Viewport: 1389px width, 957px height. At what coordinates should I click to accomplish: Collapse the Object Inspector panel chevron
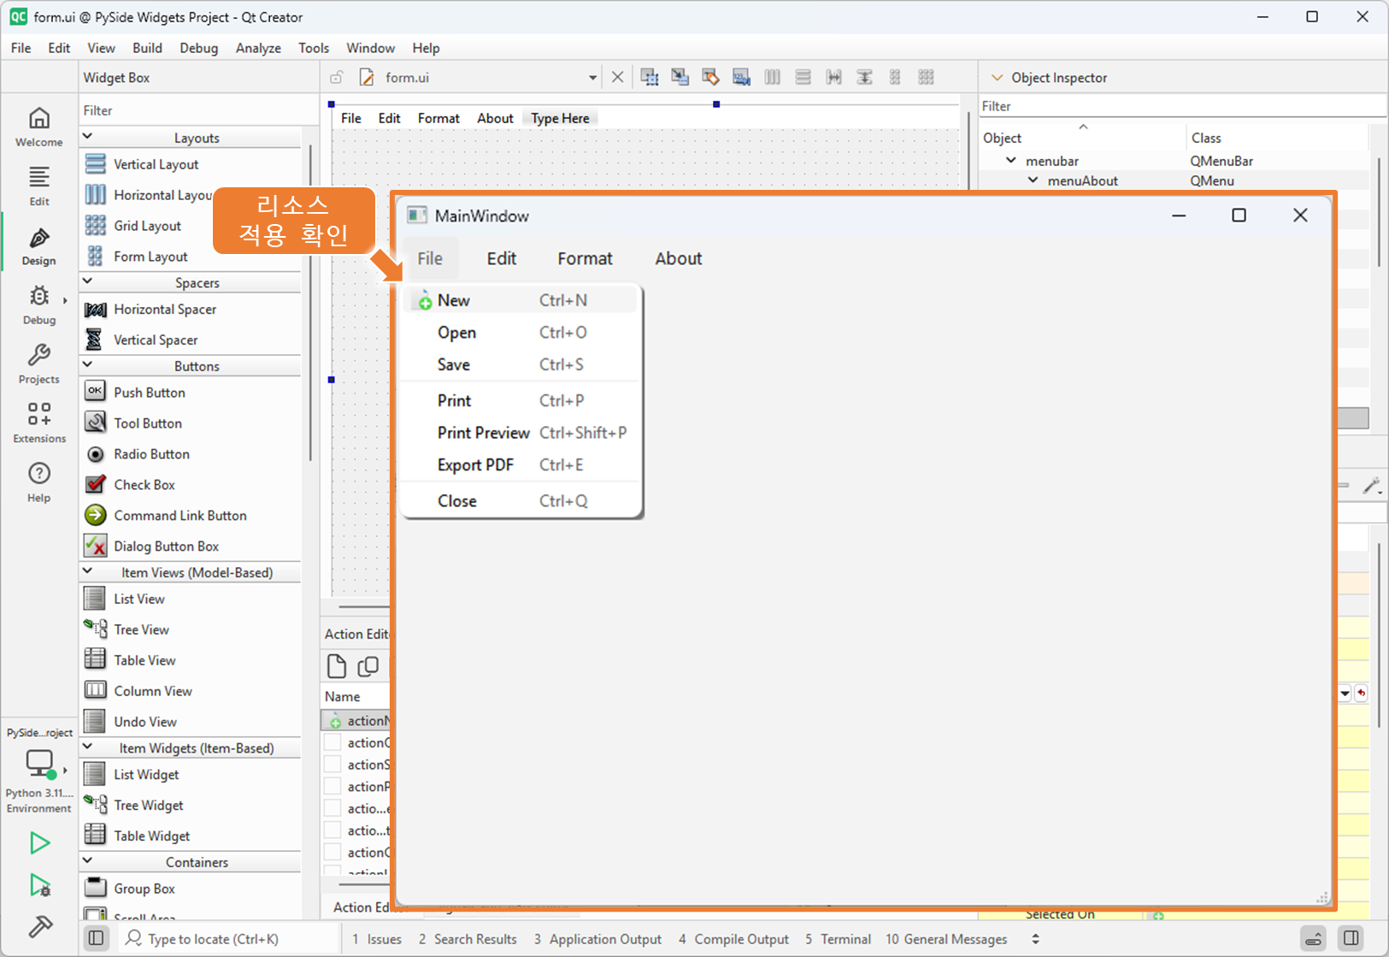click(997, 78)
